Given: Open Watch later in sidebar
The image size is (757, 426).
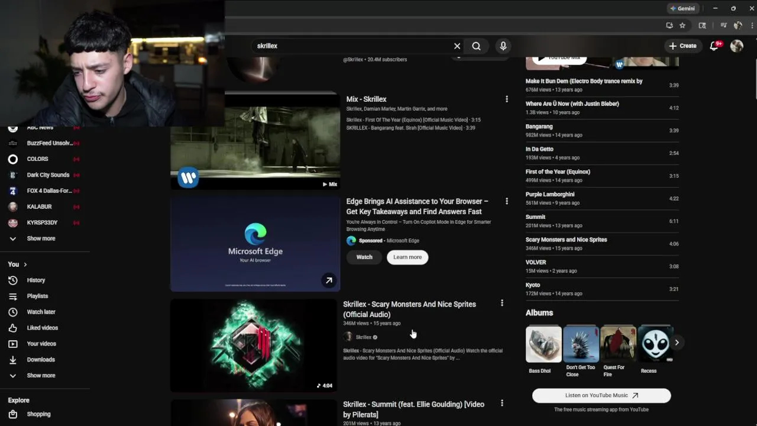Looking at the screenshot, I should [x=41, y=312].
